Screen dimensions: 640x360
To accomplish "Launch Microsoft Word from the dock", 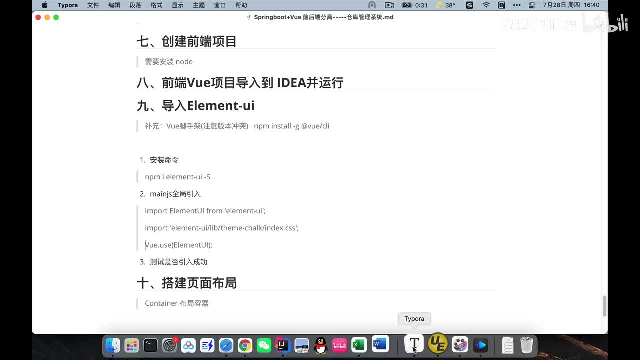I will coord(380,344).
